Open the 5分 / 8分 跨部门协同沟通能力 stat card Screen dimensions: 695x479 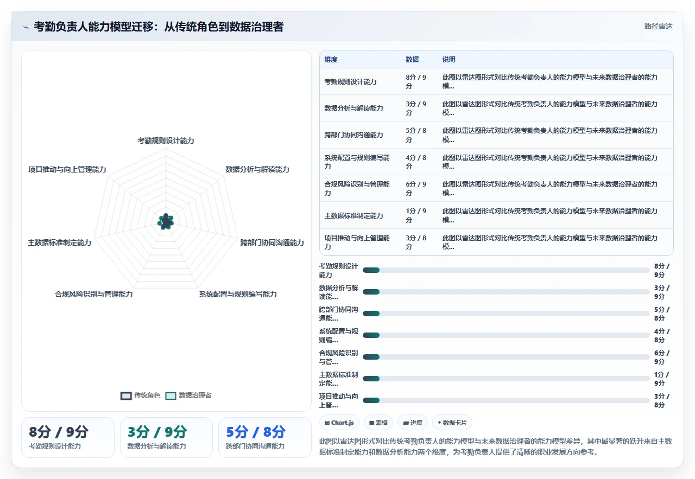pyautogui.click(x=265, y=437)
